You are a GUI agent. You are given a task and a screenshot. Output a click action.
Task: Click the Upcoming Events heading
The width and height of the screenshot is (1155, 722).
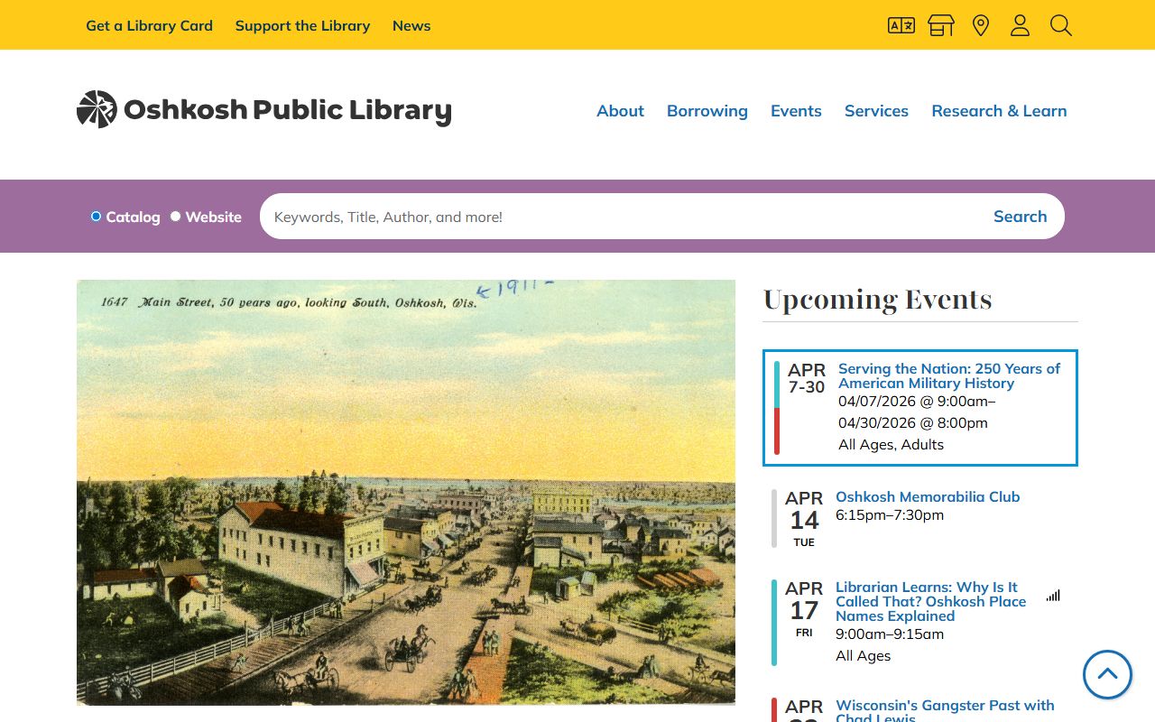point(877,300)
